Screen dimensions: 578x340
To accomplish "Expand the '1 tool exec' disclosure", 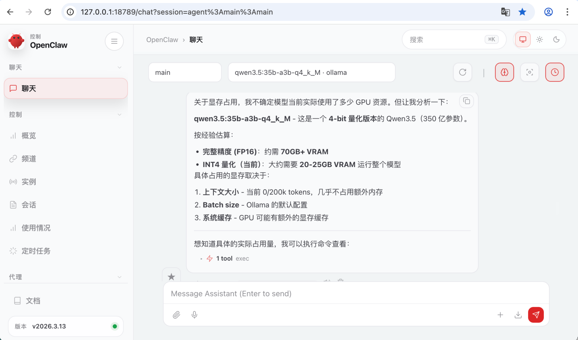I will (x=225, y=259).
